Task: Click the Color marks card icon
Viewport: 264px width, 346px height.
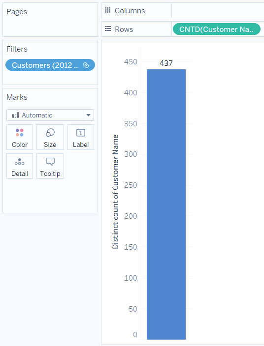Action: (20, 133)
